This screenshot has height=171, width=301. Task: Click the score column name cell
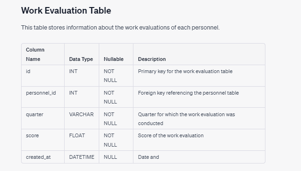pos(43,140)
